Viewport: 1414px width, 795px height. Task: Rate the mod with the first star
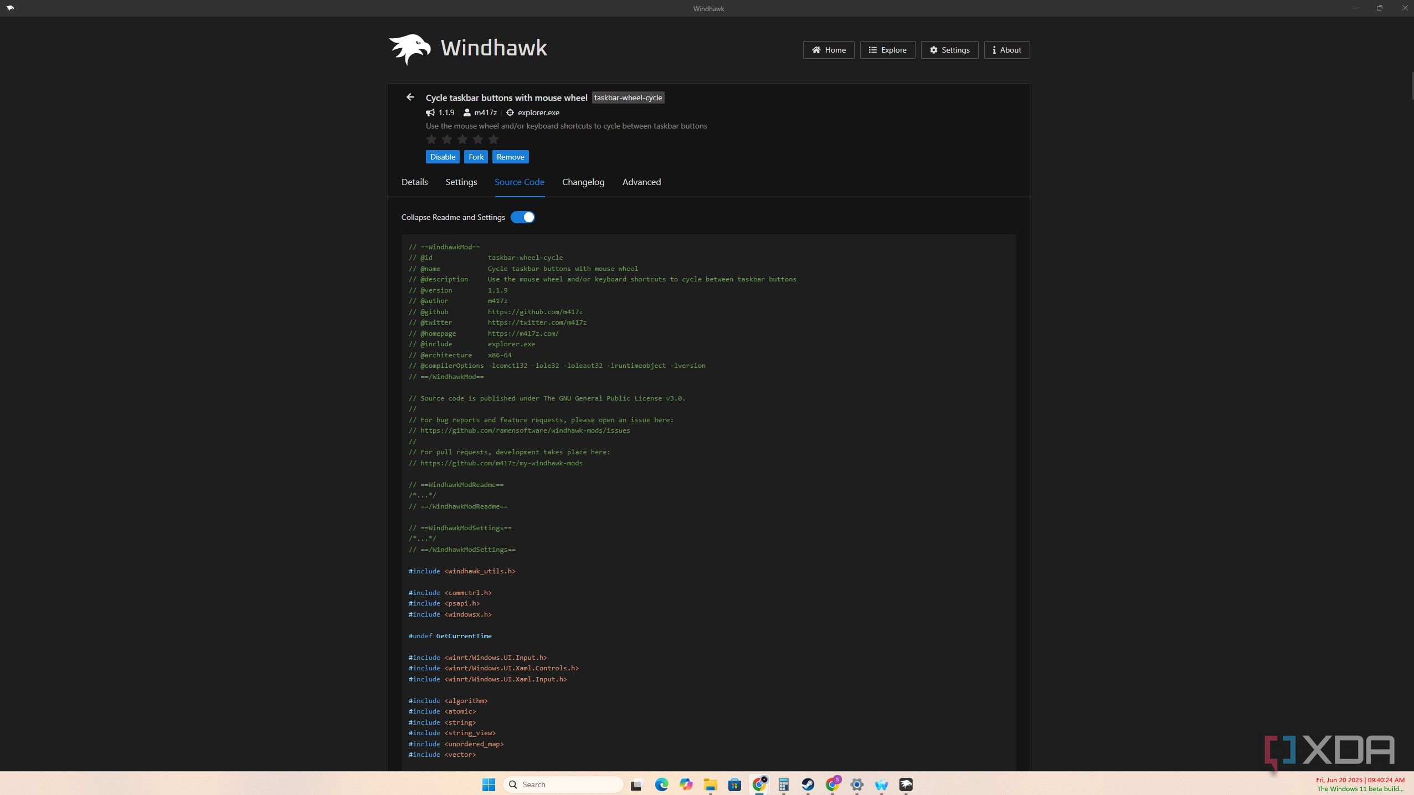click(431, 139)
